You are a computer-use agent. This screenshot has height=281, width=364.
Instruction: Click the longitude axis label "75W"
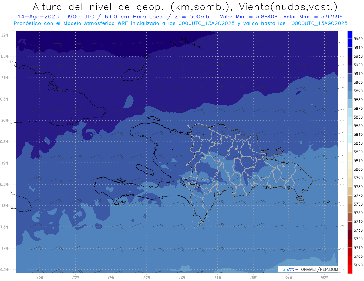pos(76,277)
